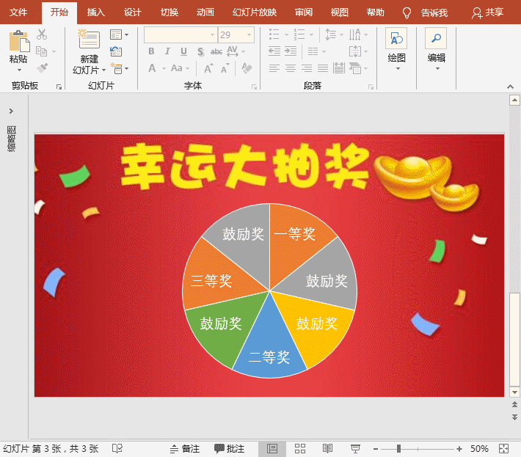The height and width of the screenshot is (457, 521).
Task: Click the text direction icon
Action: pyautogui.click(x=355, y=34)
